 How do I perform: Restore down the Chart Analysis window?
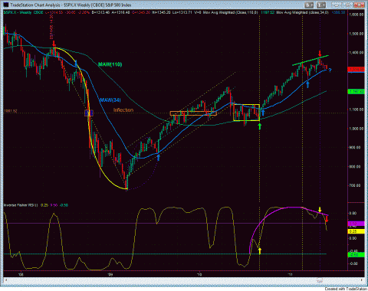[348, 5]
